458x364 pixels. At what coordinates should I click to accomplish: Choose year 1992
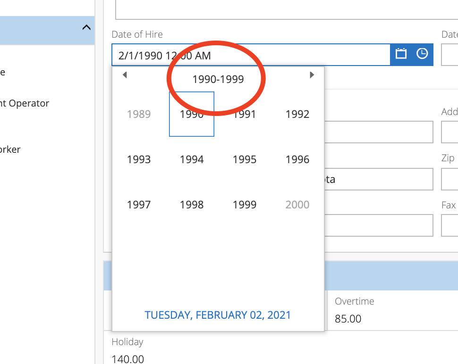tap(297, 114)
